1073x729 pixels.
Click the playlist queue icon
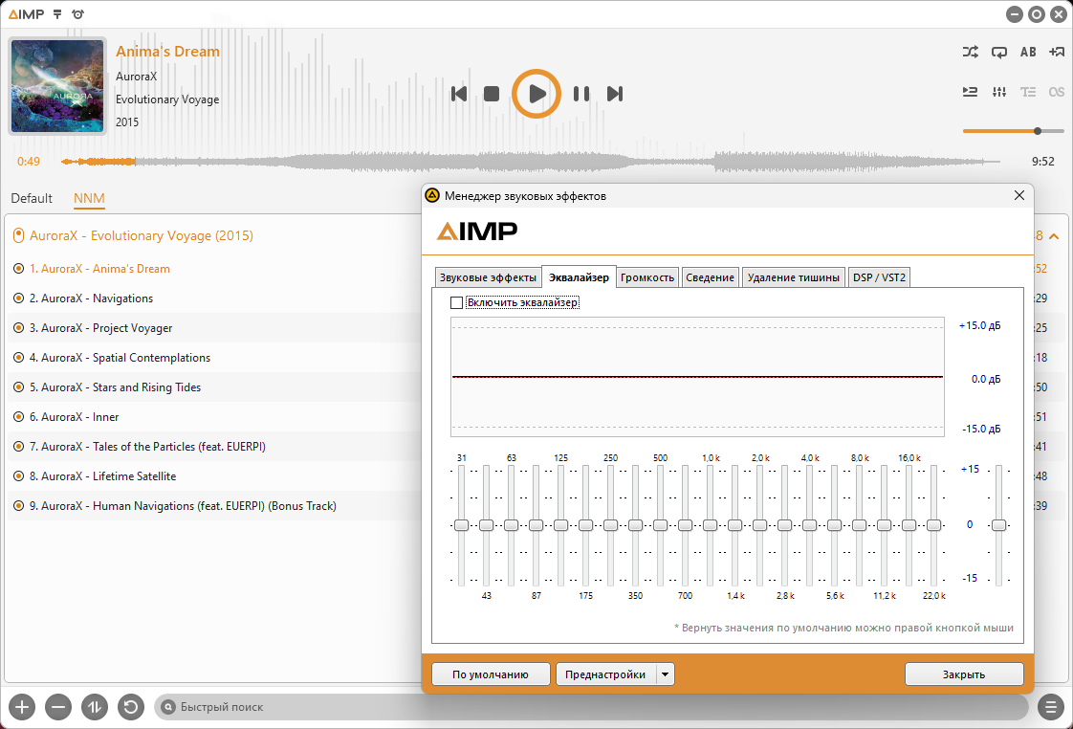971,92
